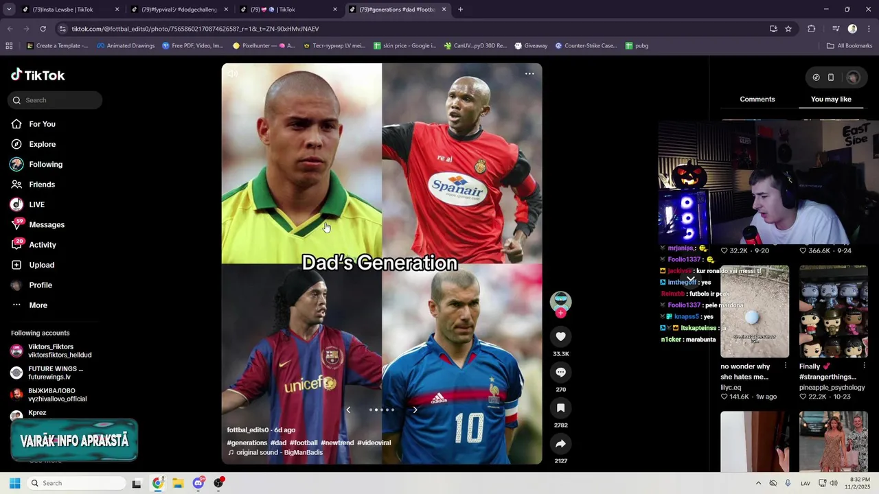
Task: Open the Chrome apps grid icon
Action: [x=9, y=46]
